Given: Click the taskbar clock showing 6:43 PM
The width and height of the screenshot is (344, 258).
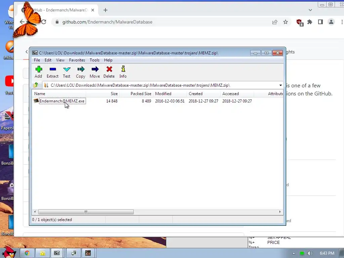Looking at the screenshot, I should click(327, 253).
